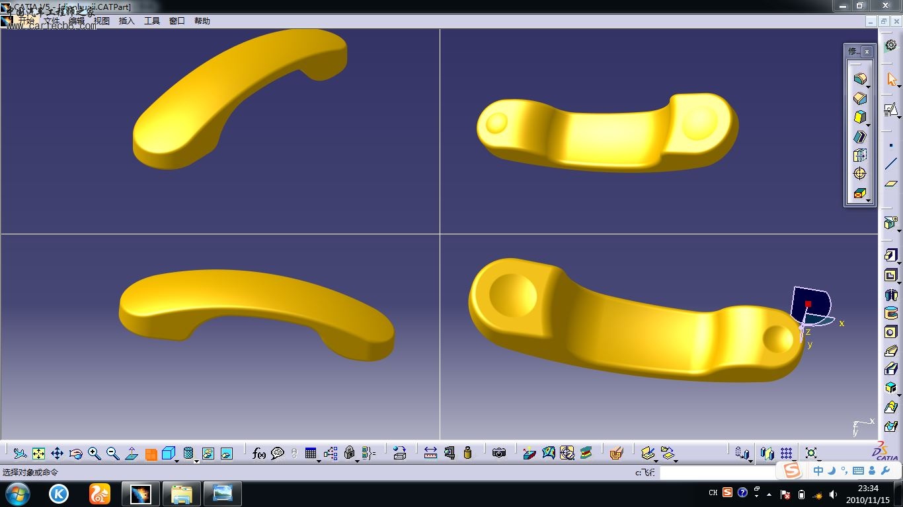The image size is (903, 507).
Task: Select the Measure Between ruler icon
Action: click(430, 454)
